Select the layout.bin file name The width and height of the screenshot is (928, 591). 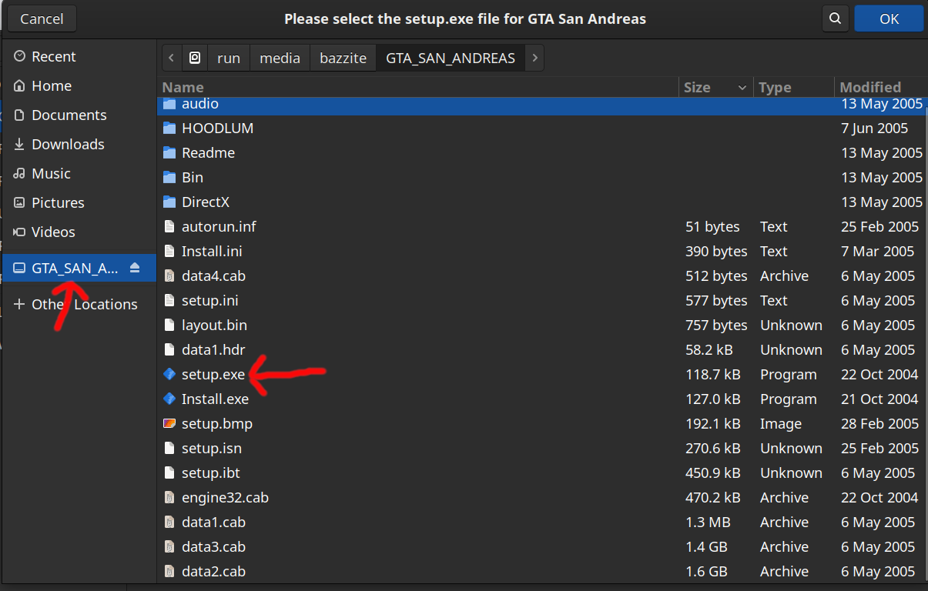coord(214,325)
